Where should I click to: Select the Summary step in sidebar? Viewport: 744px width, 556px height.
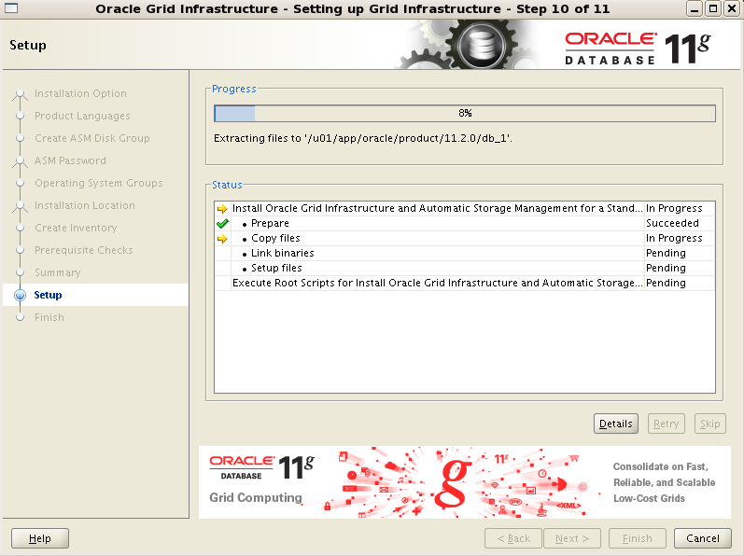[57, 273]
